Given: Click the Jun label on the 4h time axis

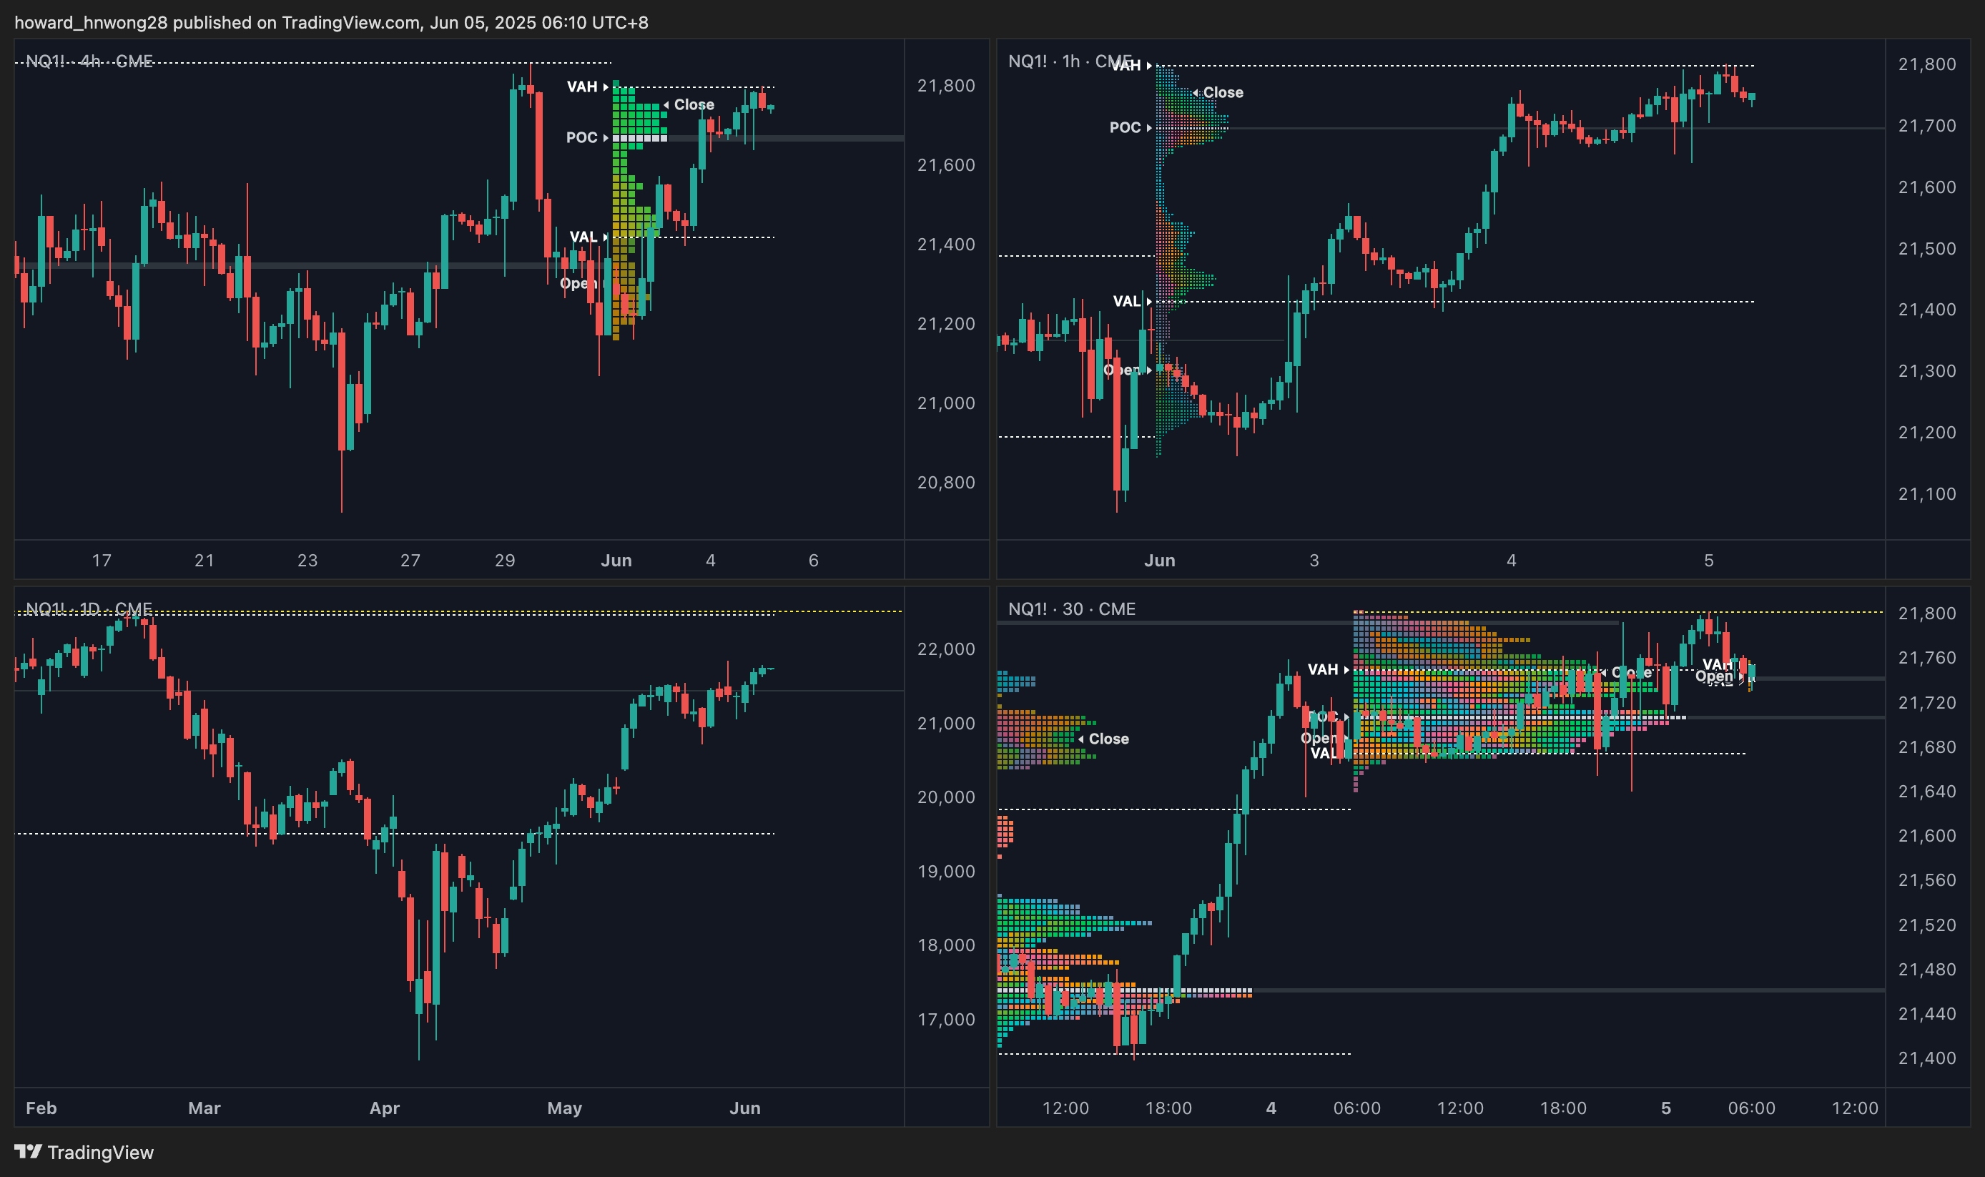Looking at the screenshot, I should coord(616,560).
